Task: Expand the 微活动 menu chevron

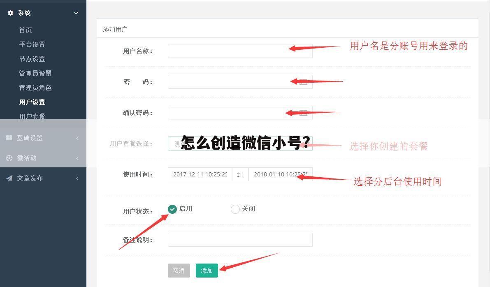Action: [x=77, y=158]
